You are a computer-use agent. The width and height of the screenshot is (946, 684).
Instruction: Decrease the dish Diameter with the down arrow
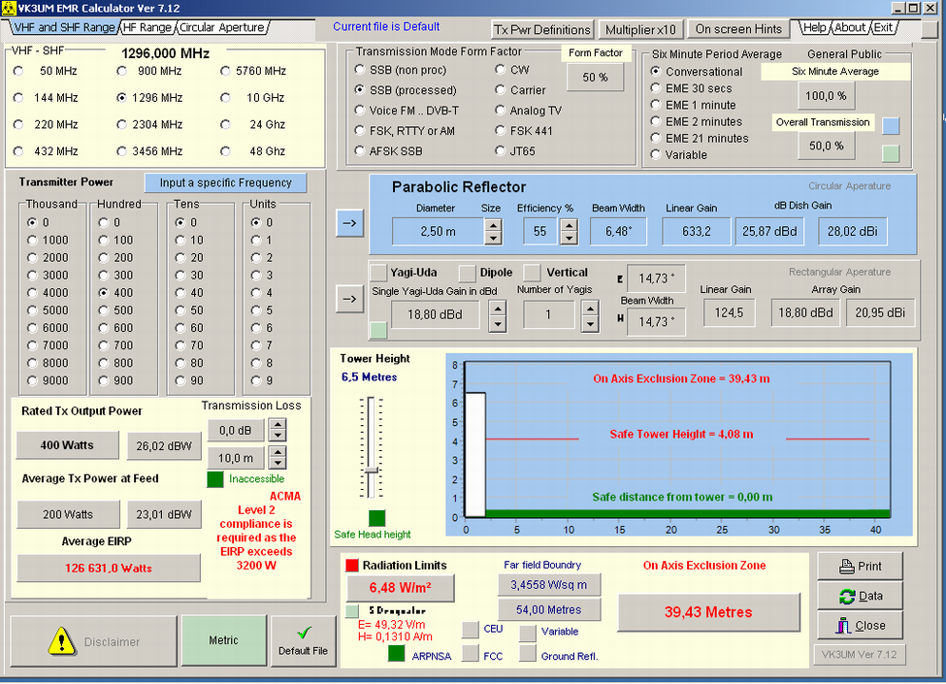click(x=493, y=239)
